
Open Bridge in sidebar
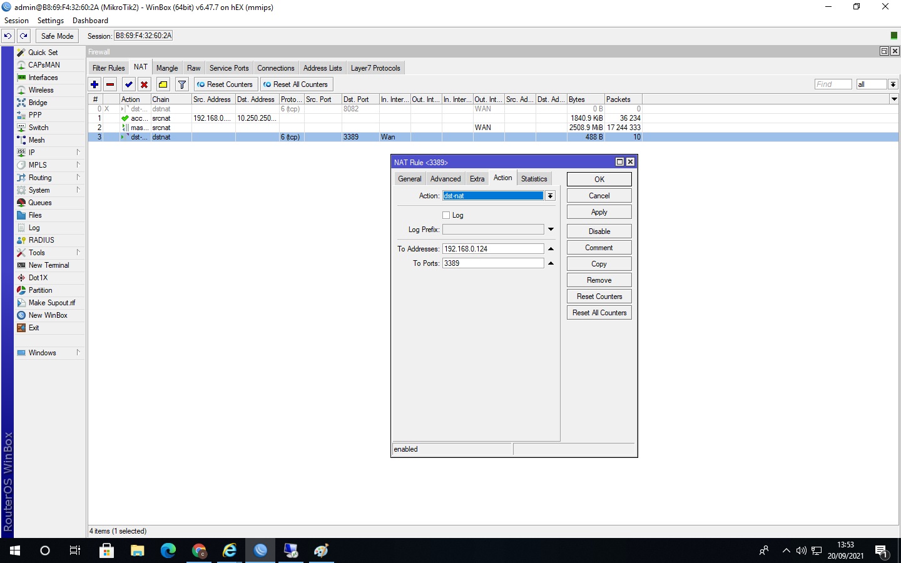click(38, 103)
